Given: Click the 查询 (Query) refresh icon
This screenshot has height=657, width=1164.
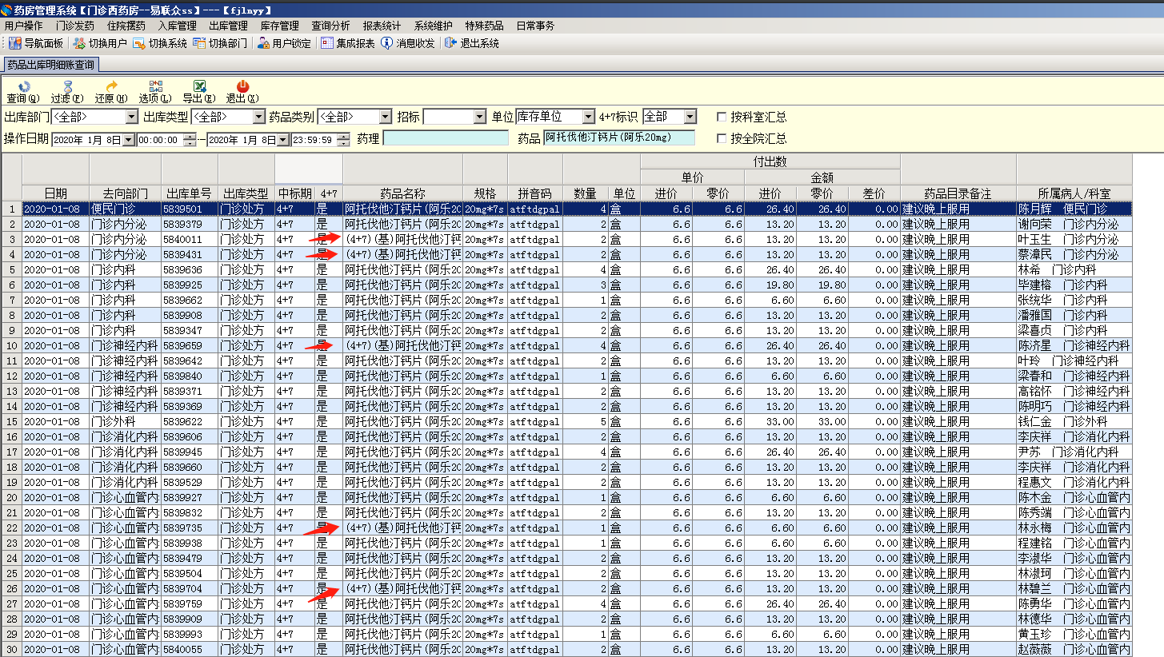Looking at the screenshot, I should (x=23, y=86).
